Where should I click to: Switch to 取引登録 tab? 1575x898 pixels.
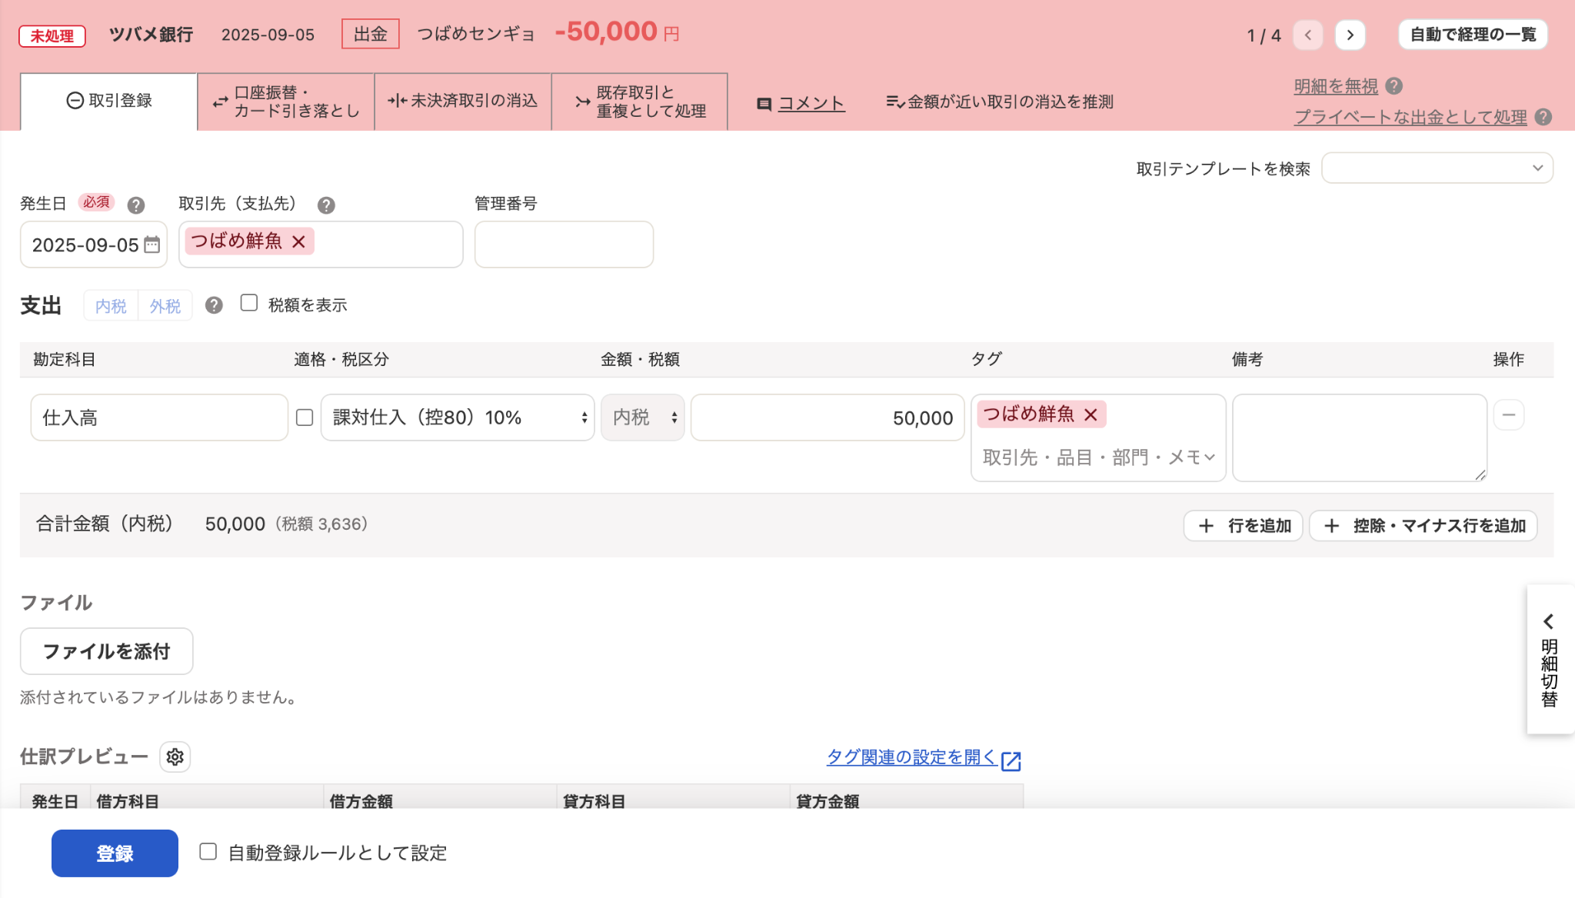[108, 101]
